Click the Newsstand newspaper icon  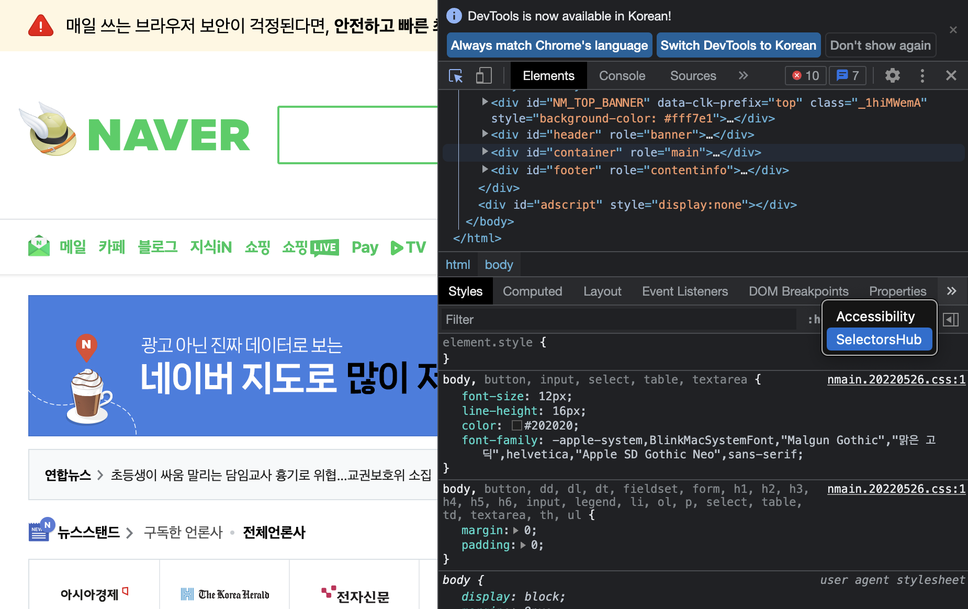point(41,530)
